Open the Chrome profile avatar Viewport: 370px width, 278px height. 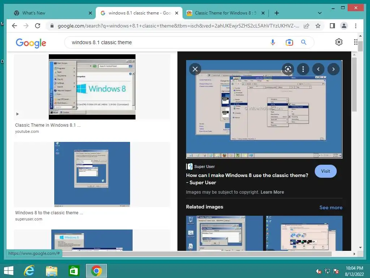[x=344, y=26]
